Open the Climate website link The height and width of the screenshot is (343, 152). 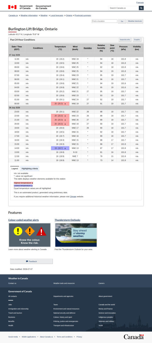[x=73, y=197]
